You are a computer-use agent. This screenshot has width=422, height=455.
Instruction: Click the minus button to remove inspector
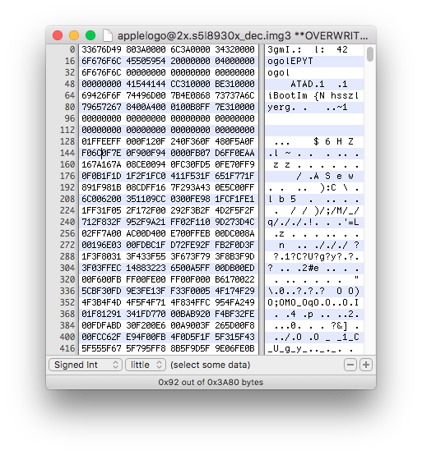click(350, 365)
